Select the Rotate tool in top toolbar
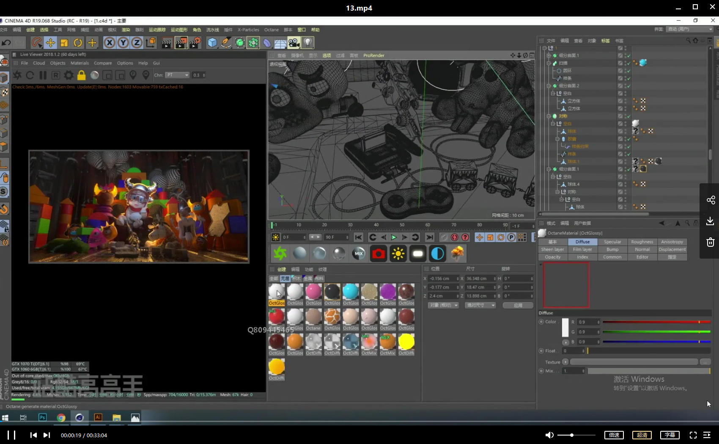 click(x=78, y=43)
